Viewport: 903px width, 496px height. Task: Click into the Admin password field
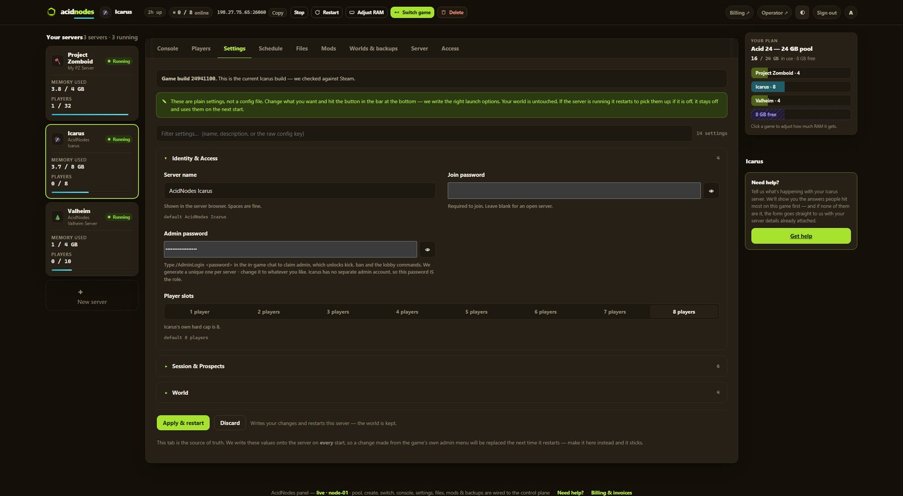click(x=290, y=249)
